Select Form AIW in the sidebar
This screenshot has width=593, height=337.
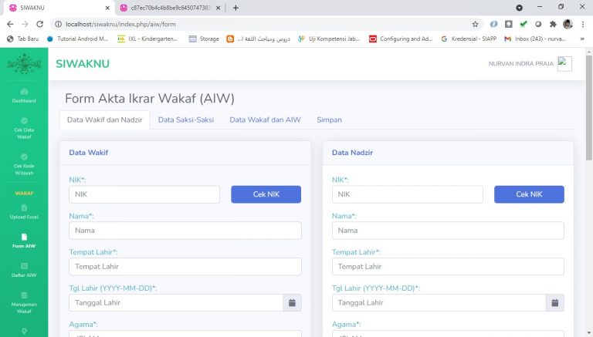click(x=24, y=241)
